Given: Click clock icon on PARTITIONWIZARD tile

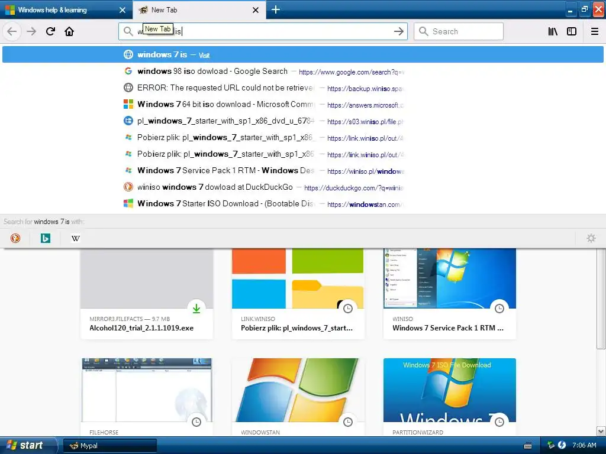Looking at the screenshot, I should pyautogui.click(x=499, y=422).
